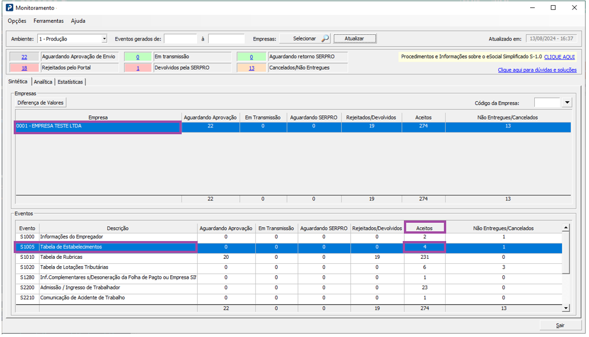Viewport: 589px width, 337px height.
Task: Open the Ambiente dropdown showing 1 - Produção
Action: pyautogui.click(x=72, y=39)
